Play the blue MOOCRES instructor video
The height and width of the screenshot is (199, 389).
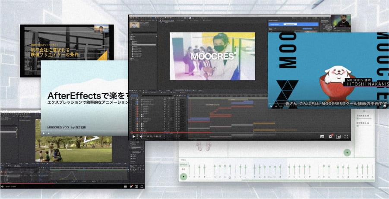[271, 106]
